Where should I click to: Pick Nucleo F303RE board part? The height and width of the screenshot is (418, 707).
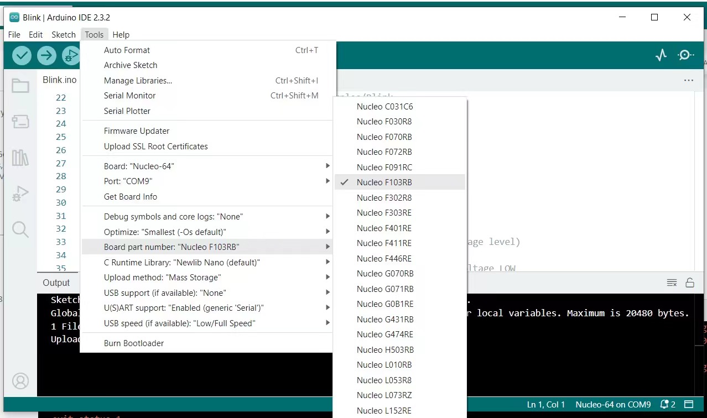pyautogui.click(x=400, y=213)
